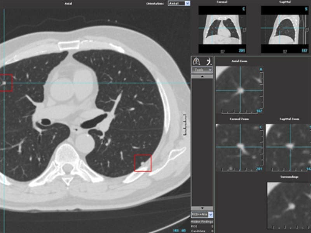Click the Axial Zoom nodule view
Screen dimensions: 311x233
click(x=240, y=90)
